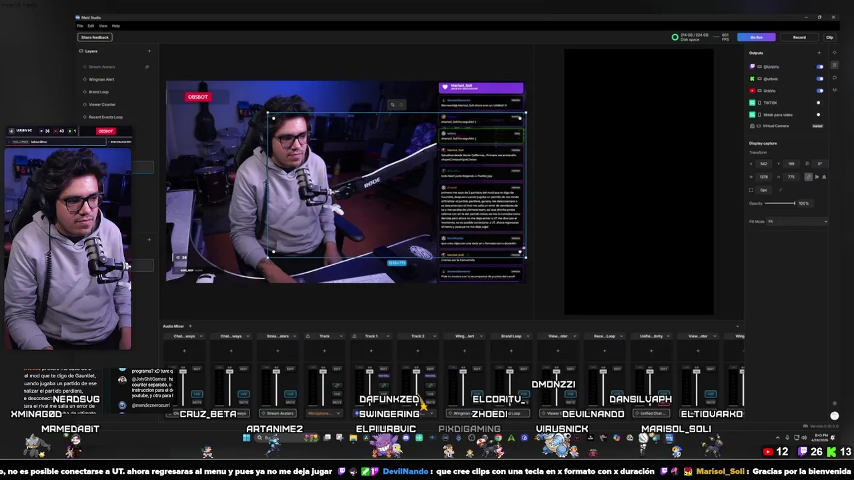
Task: Open the Help menu
Action: [x=115, y=25]
